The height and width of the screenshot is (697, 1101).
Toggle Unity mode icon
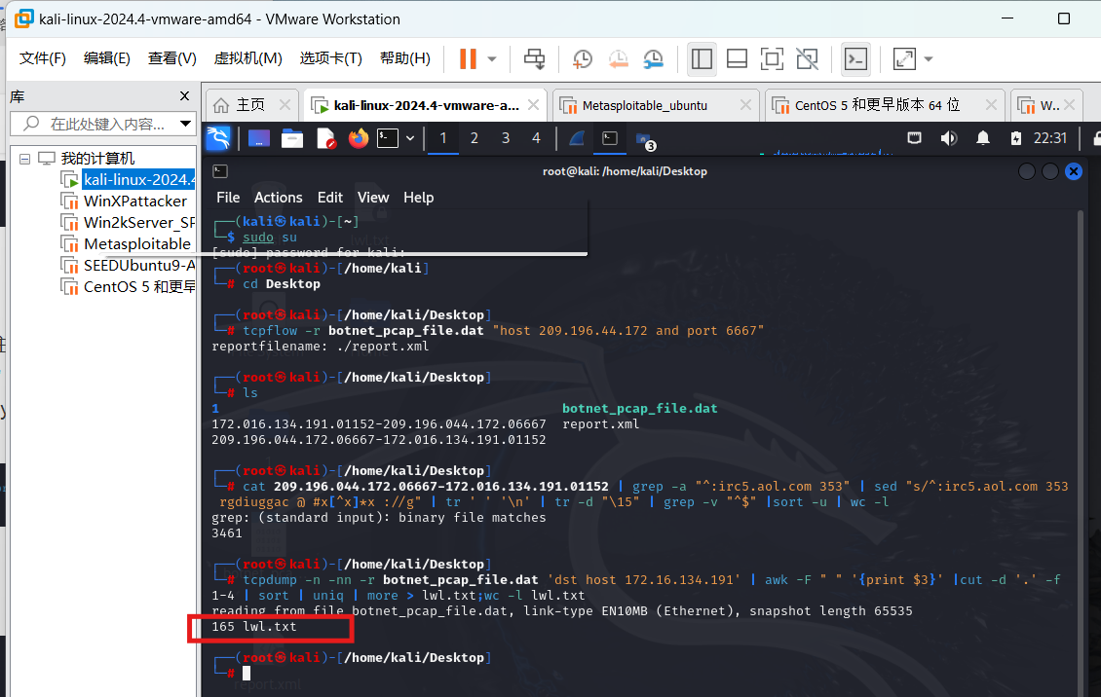coord(807,59)
